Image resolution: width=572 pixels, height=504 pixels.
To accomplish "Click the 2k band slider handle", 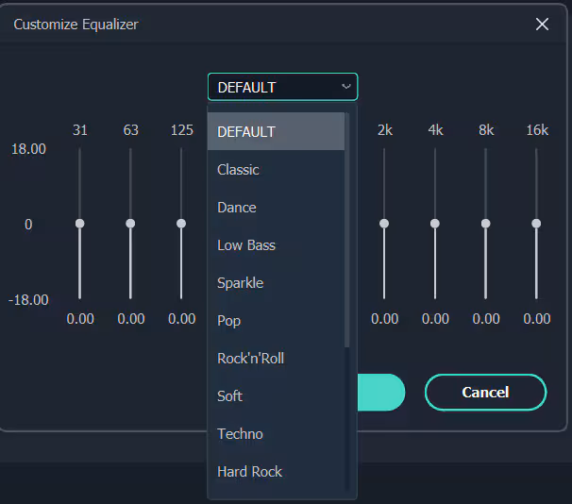I will point(384,224).
